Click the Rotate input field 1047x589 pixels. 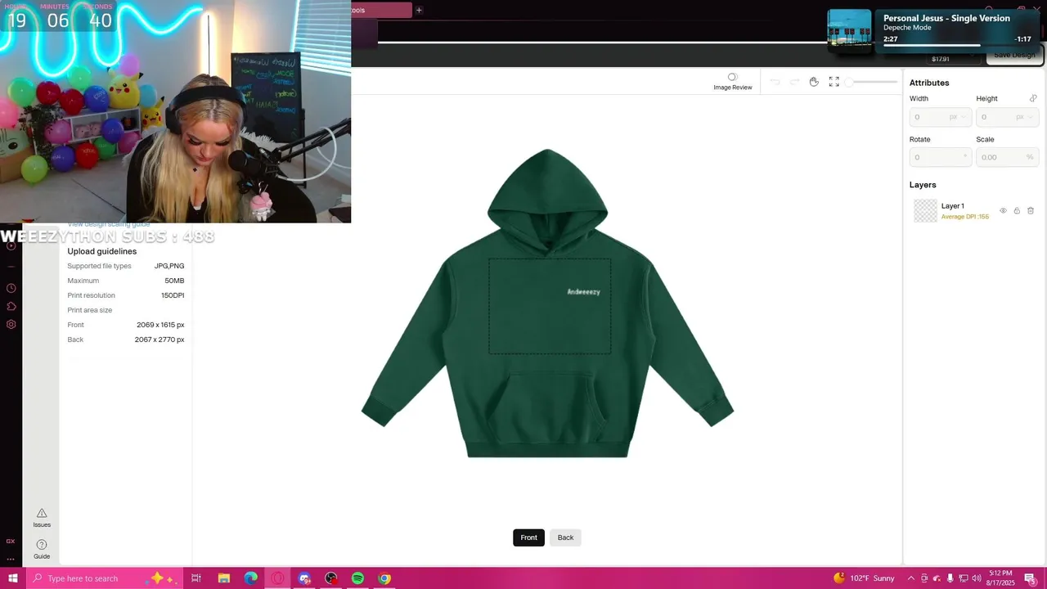point(940,157)
